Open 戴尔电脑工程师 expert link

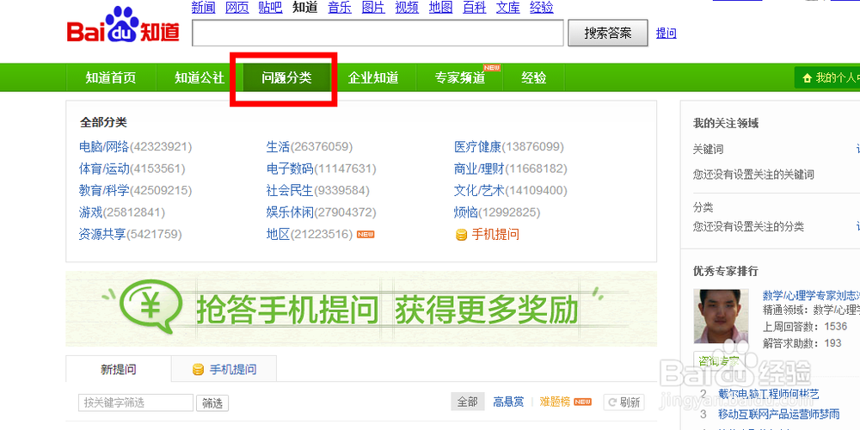click(769, 394)
